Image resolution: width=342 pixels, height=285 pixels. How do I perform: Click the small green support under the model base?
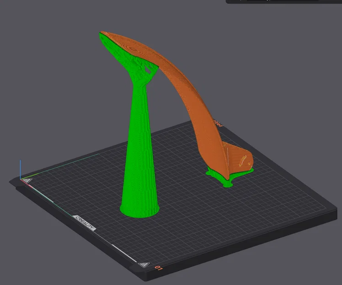pos(227,177)
